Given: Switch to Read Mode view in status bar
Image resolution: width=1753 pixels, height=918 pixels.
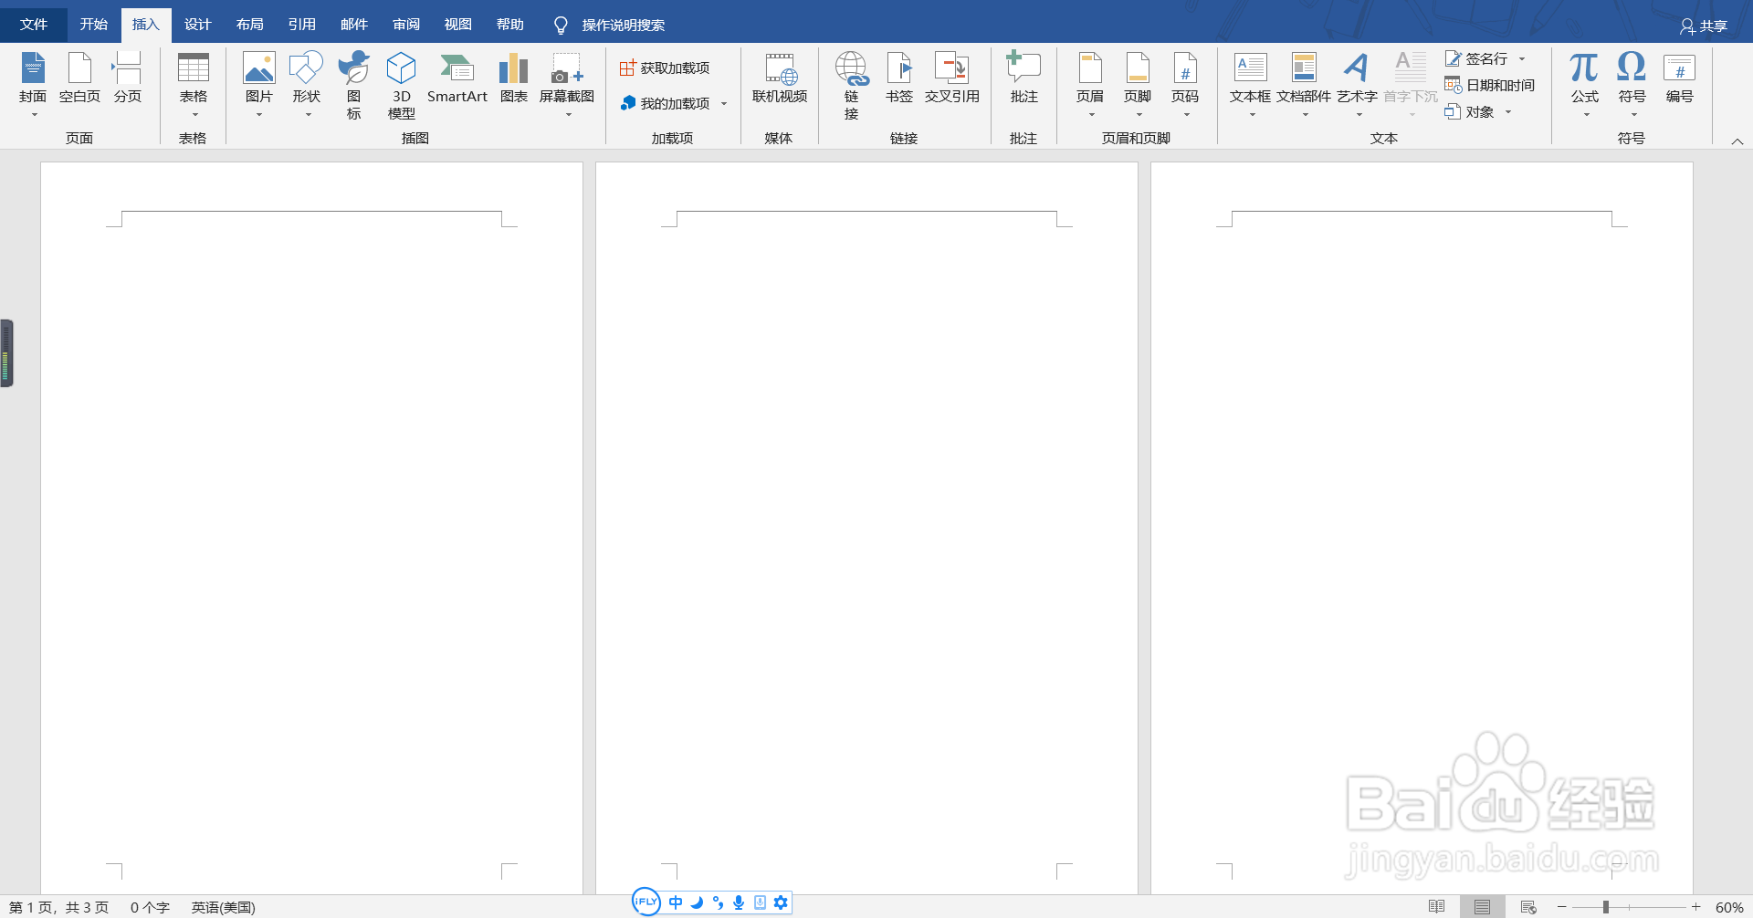Looking at the screenshot, I should pos(1436,907).
